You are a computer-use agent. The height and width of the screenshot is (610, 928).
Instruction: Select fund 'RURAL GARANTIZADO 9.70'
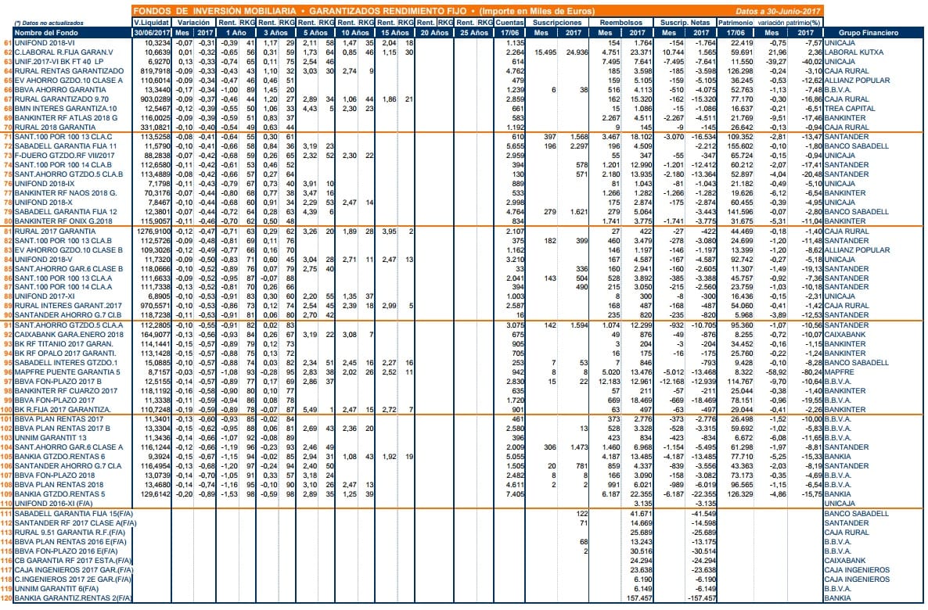pyautogui.click(x=62, y=99)
